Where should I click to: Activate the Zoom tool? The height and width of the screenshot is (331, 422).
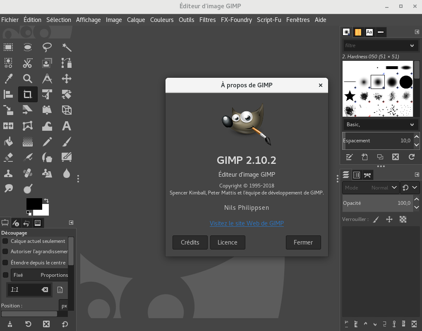27,79
